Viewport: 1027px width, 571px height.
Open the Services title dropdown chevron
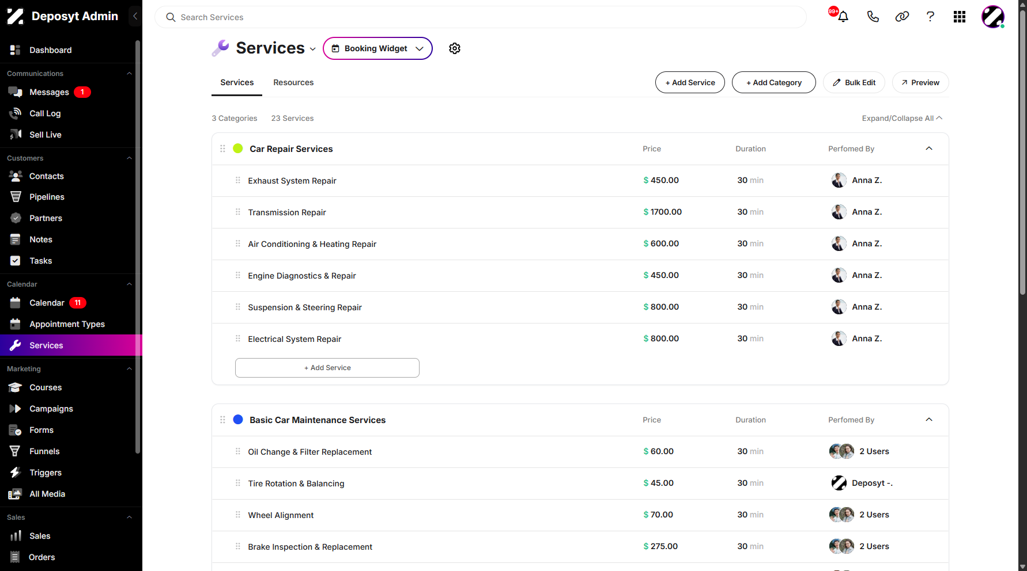tap(313, 49)
